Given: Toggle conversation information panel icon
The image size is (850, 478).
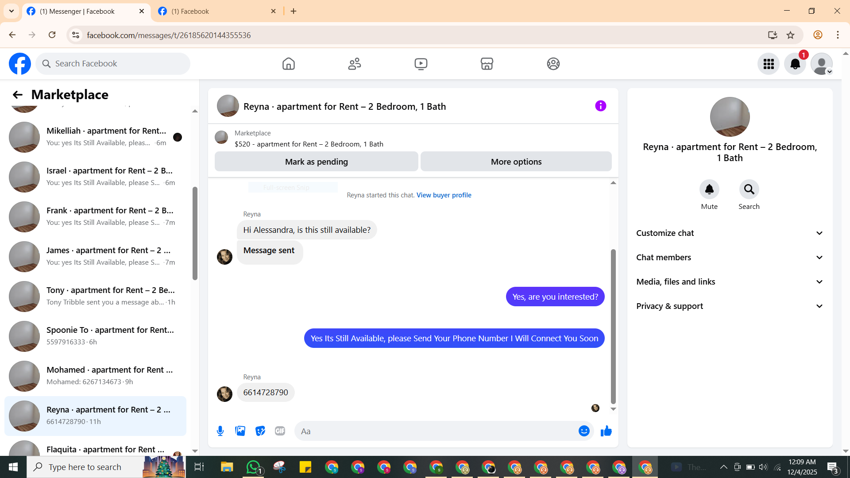Looking at the screenshot, I should coord(600,106).
